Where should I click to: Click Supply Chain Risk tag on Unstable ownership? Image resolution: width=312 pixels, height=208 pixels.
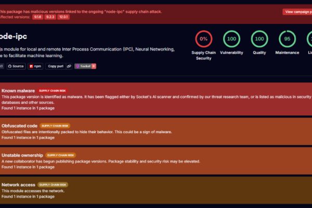[x=60, y=155]
